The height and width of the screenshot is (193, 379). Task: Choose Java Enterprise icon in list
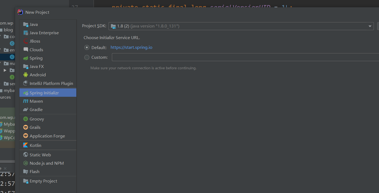click(x=26, y=33)
